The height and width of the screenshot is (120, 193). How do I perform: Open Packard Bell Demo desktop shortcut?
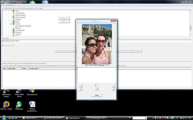(x=19, y=94)
